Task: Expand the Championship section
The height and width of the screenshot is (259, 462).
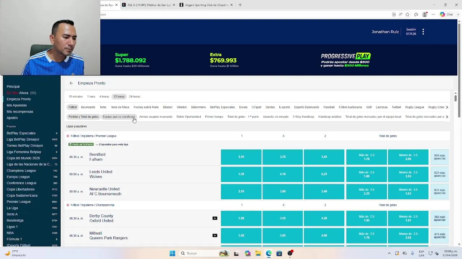Action: coord(67,205)
